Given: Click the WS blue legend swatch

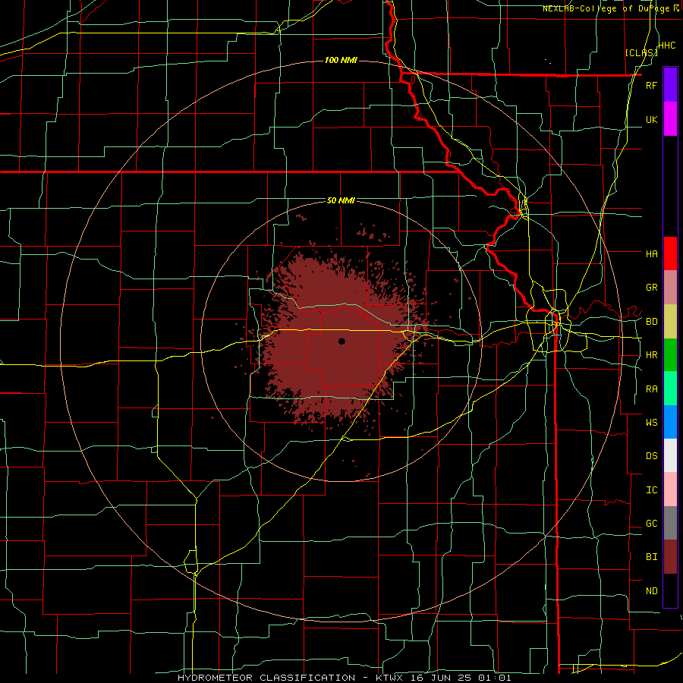Looking at the screenshot, I should (x=670, y=422).
